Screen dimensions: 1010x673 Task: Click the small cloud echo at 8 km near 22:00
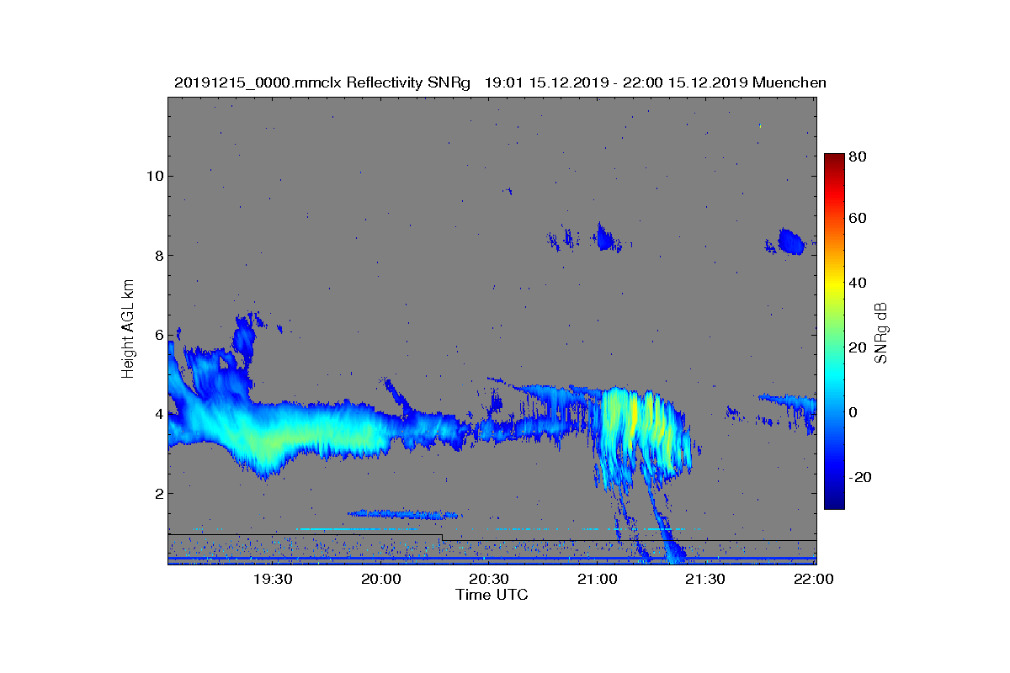coord(791,241)
